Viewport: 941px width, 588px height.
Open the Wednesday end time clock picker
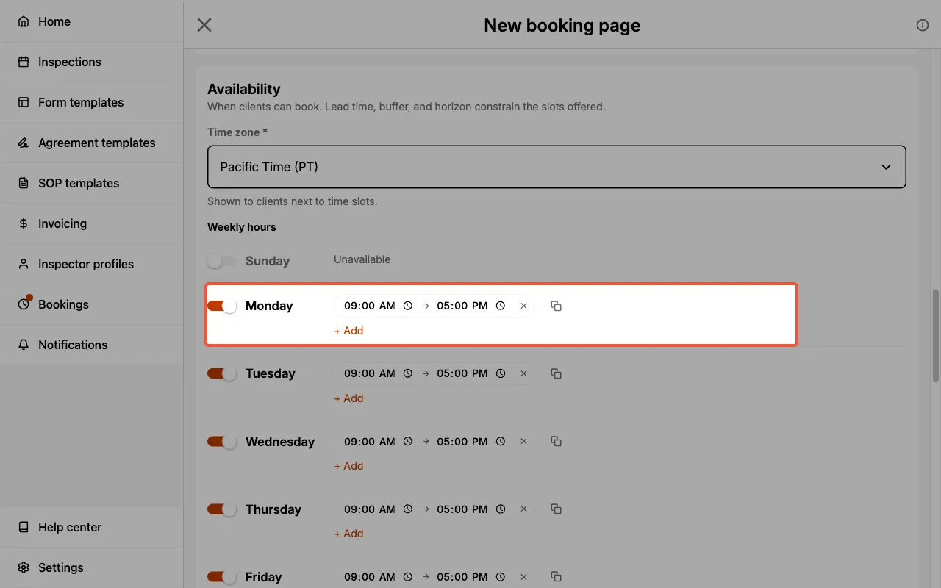point(501,442)
